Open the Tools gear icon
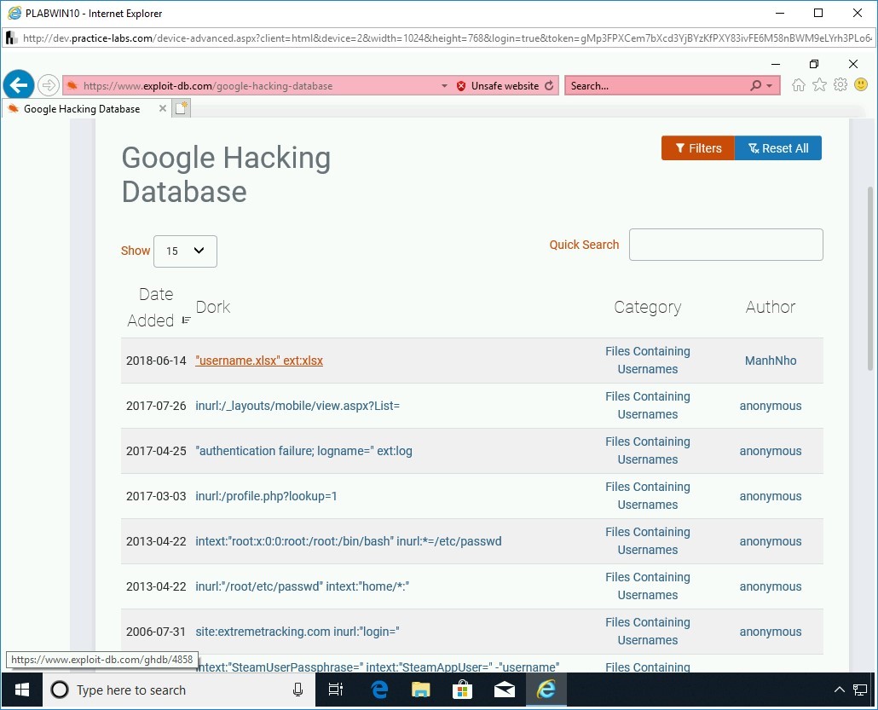This screenshot has width=878, height=710. point(840,85)
